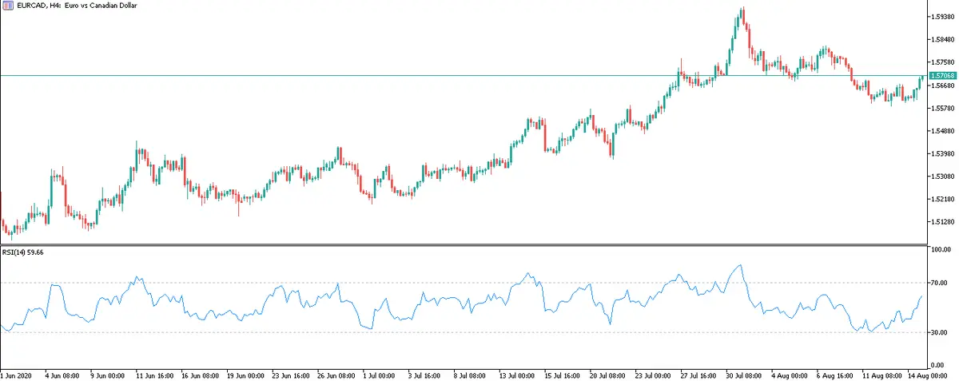Click the divider between chart and RSI
Screen dimensions: 959x381
[464, 244]
